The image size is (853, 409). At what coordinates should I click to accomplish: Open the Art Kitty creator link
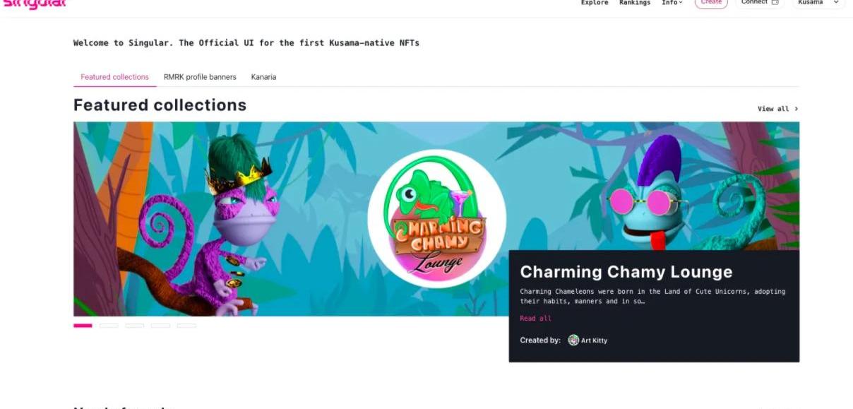point(594,340)
